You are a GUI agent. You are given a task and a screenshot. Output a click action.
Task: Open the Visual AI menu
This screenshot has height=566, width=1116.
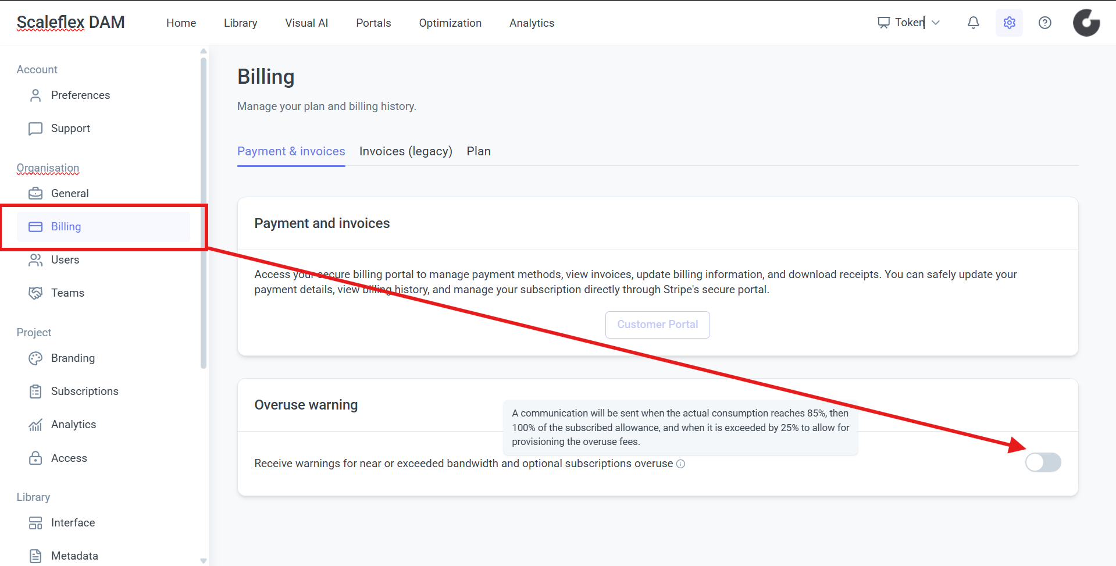point(306,23)
